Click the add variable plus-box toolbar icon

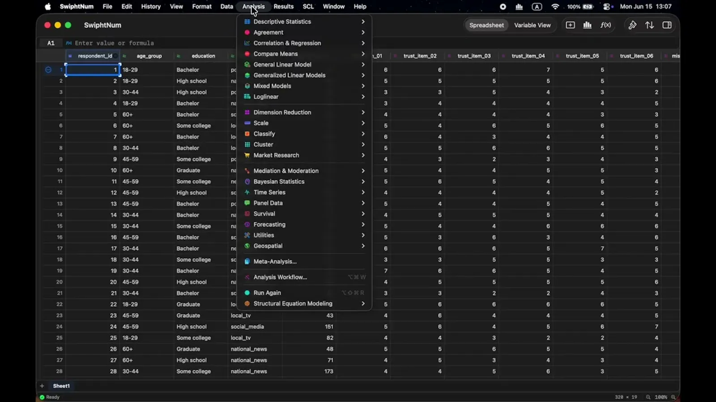[570, 25]
